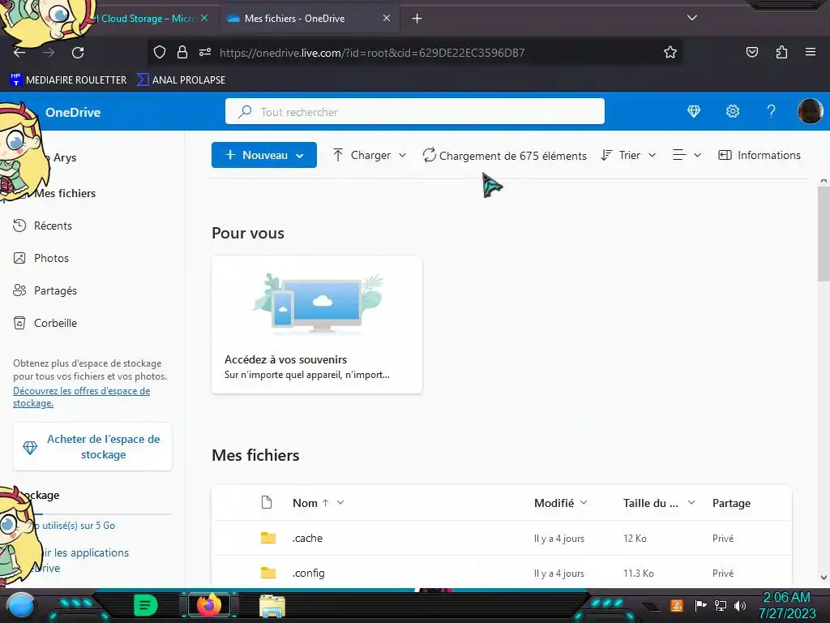Open Photos in the sidebar
This screenshot has width=830, height=623.
pyautogui.click(x=51, y=258)
